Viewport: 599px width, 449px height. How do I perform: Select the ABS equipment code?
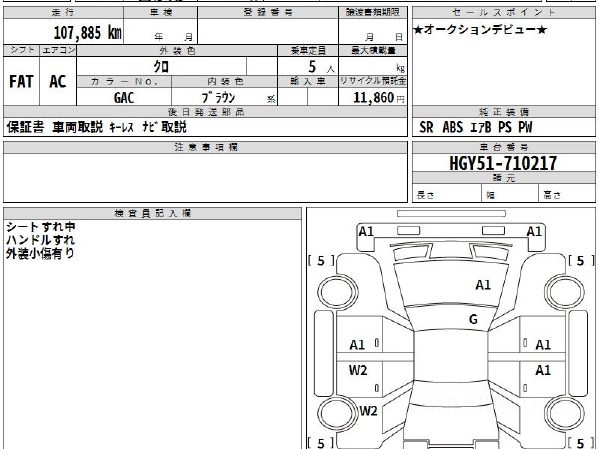coord(453,128)
